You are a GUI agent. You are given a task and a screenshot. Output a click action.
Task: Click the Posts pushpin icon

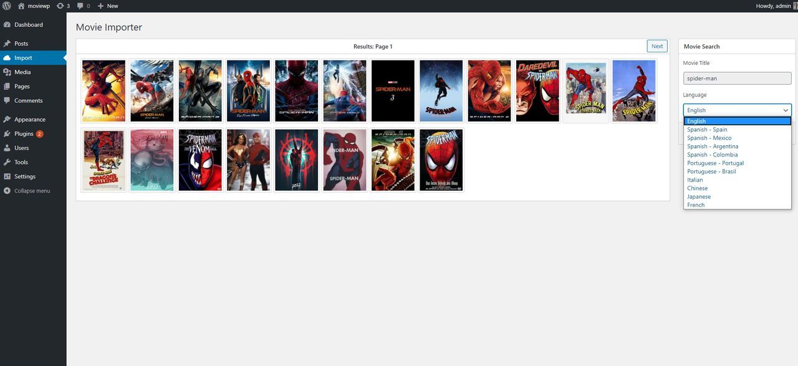7,44
